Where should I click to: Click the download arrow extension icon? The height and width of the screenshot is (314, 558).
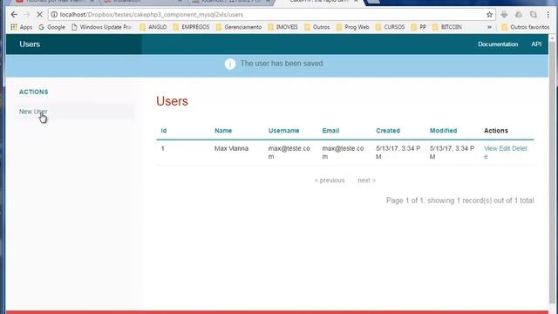coord(504,15)
